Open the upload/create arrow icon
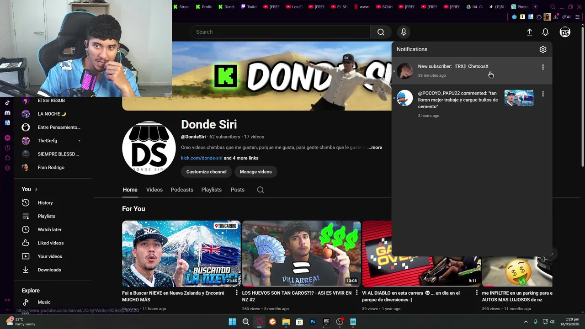Image resolution: width=585 pixels, height=329 pixels. click(529, 32)
